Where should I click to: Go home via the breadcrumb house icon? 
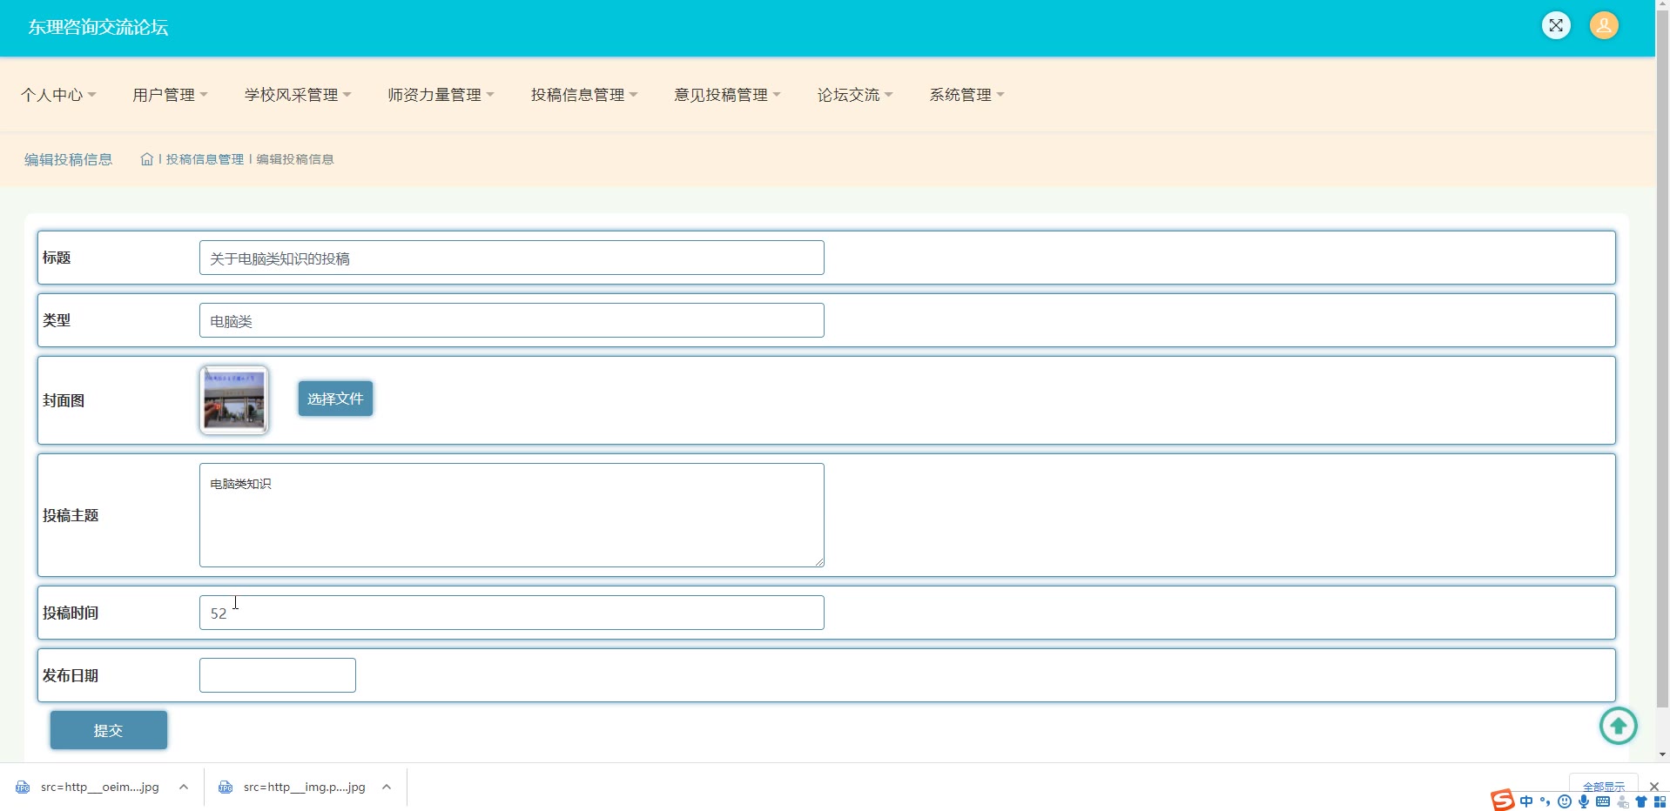point(147,159)
